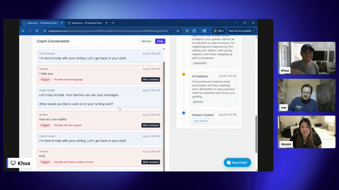
Task: Click the conversation panel scrollbar
Action: coord(164,93)
